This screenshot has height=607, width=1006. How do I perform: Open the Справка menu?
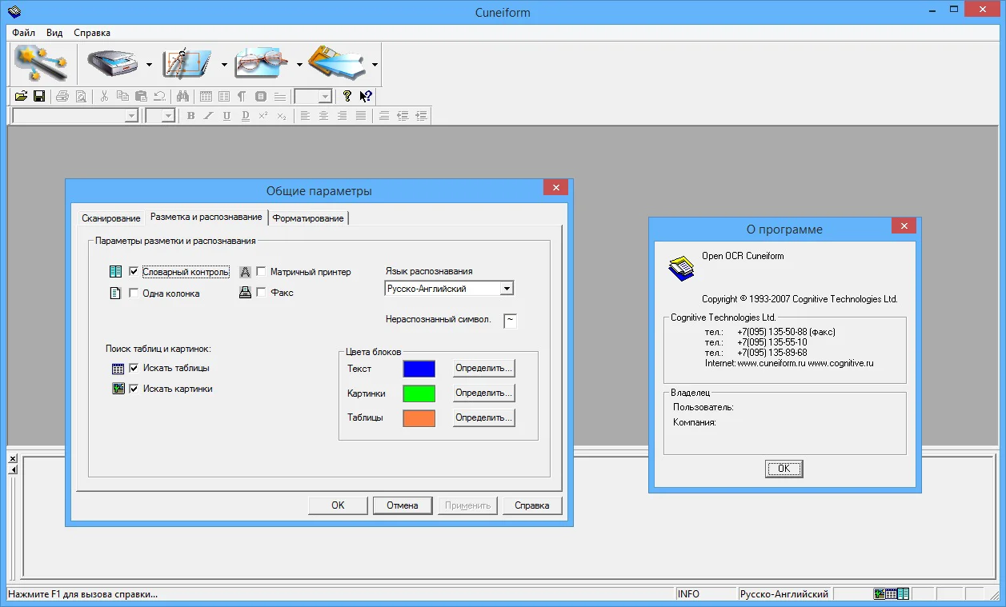pos(92,33)
